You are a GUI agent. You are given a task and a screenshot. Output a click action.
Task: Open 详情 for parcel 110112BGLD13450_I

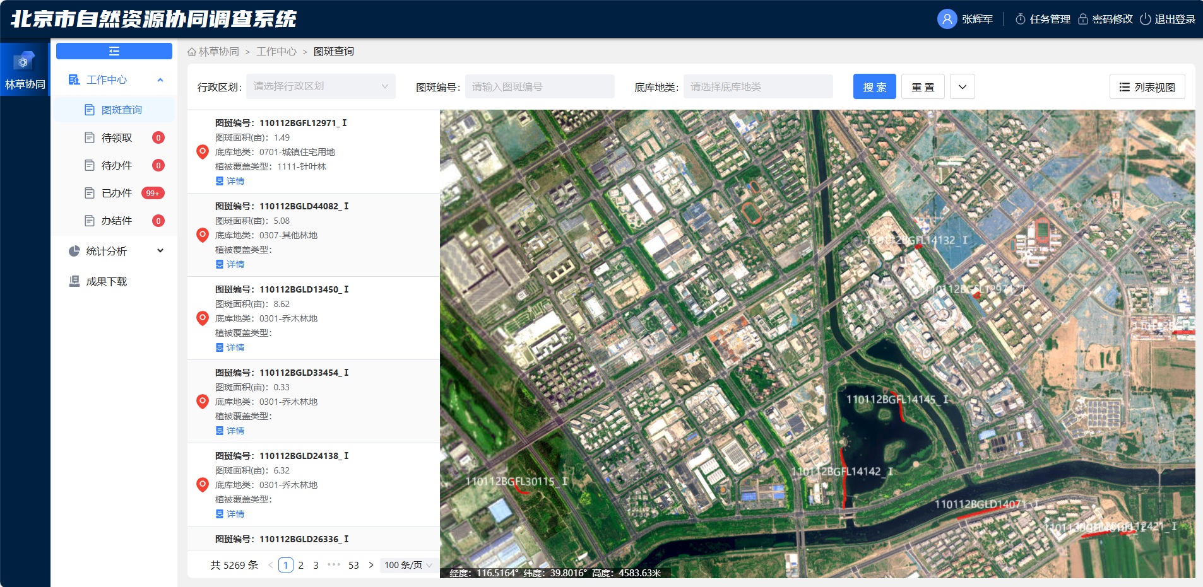[230, 347]
